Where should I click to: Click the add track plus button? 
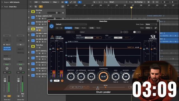(x=30, y=7)
